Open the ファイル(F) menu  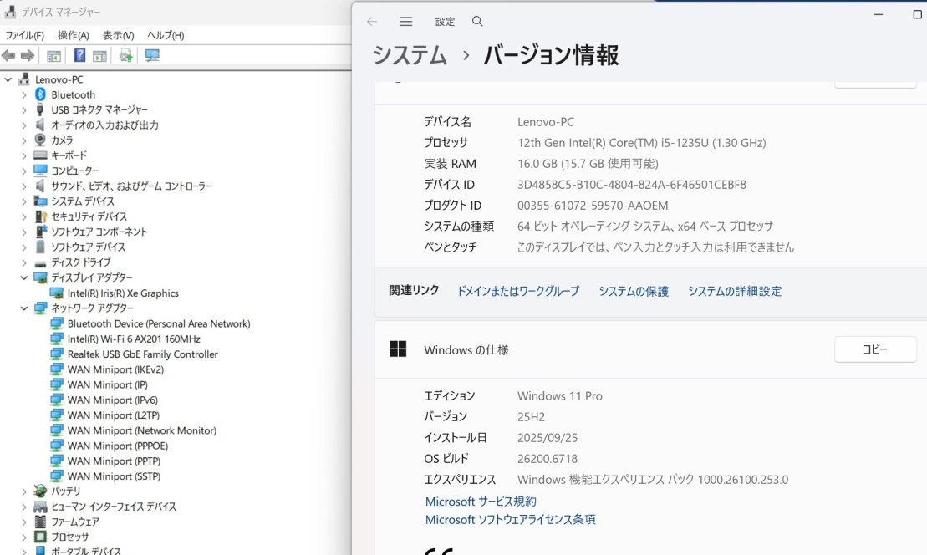coord(24,35)
